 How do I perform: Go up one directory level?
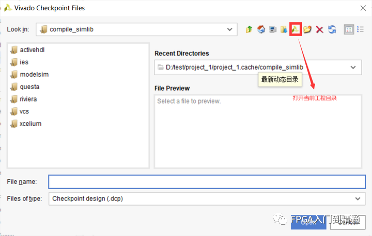click(249, 29)
